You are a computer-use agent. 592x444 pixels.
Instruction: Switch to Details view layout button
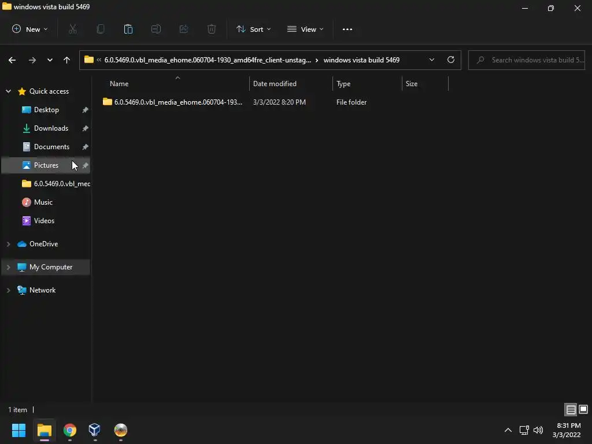click(x=571, y=410)
